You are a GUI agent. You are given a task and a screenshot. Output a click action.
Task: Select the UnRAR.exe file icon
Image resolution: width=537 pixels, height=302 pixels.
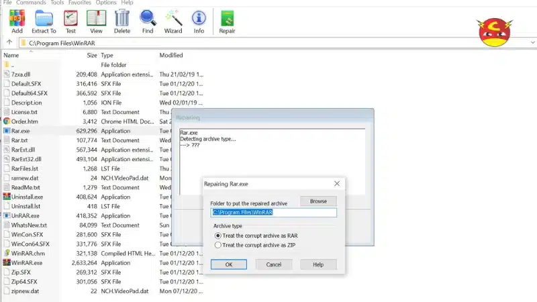pos(7,215)
